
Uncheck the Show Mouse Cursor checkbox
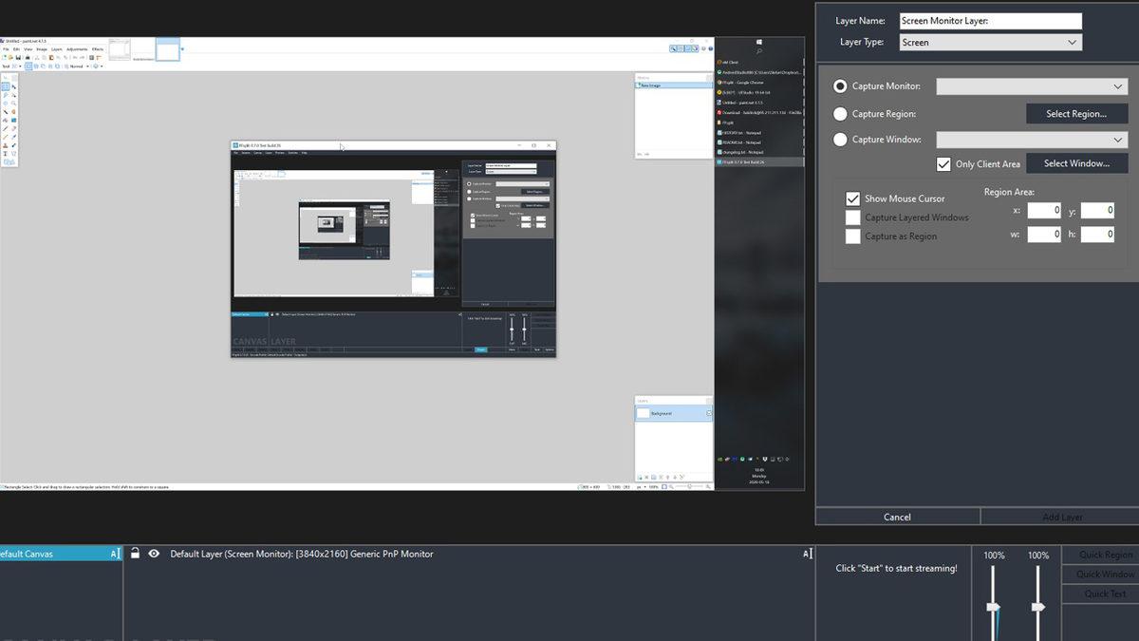point(853,198)
